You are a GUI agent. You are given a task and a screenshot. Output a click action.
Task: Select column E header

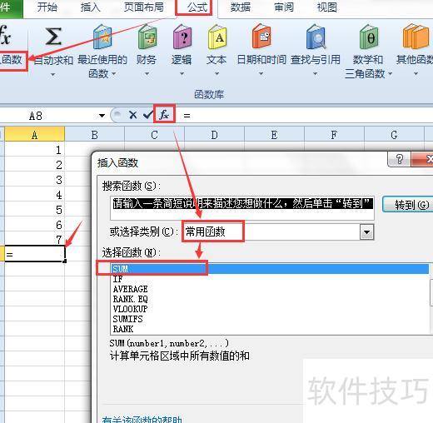click(x=275, y=135)
